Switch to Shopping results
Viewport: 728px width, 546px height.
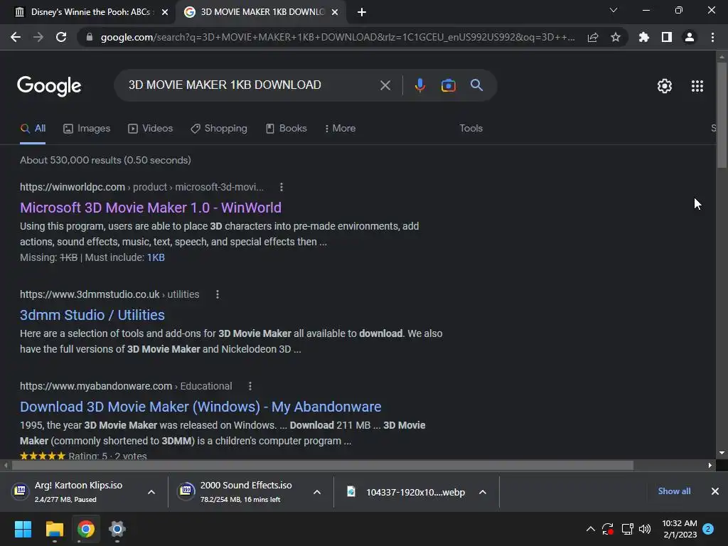point(219,129)
